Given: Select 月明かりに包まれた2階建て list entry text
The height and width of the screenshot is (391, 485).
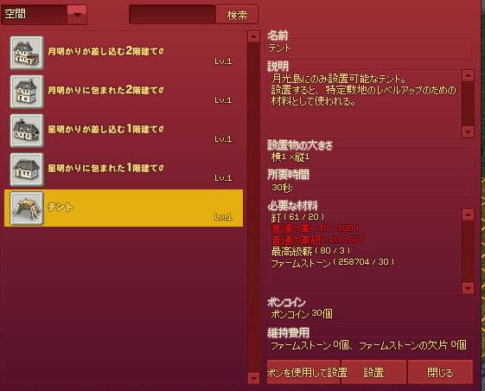Looking at the screenshot, I should (105, 90).
